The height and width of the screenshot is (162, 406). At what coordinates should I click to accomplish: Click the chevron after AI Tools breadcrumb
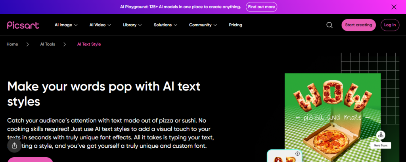click(x=65, y=44)
